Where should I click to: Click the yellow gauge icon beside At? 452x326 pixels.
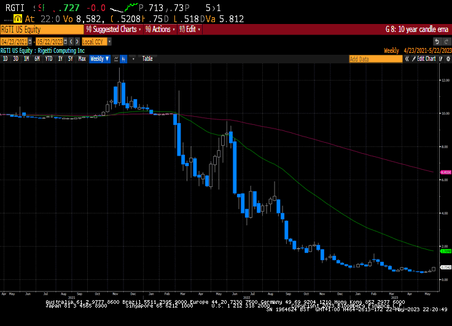tap(18, 19)
